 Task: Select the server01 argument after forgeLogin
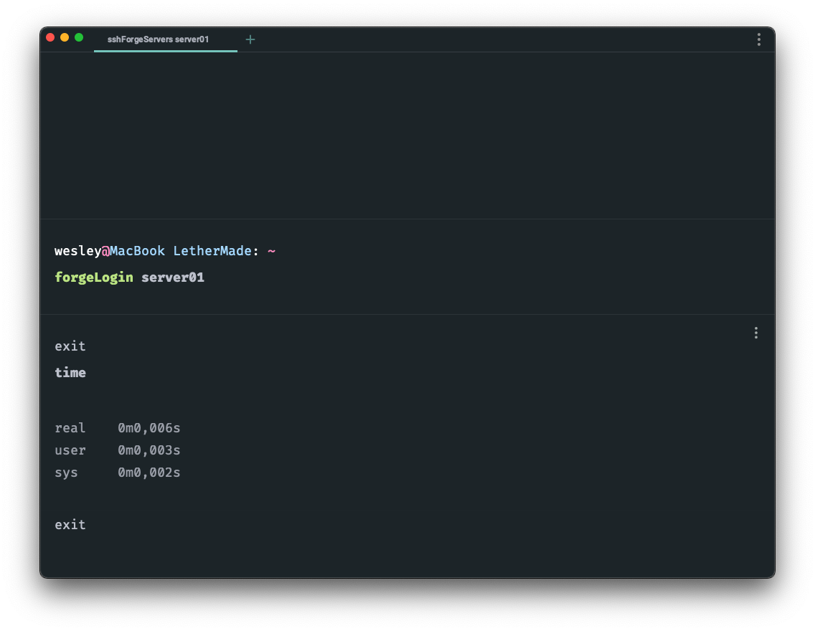pyautogui.click(x=173, y=277)
